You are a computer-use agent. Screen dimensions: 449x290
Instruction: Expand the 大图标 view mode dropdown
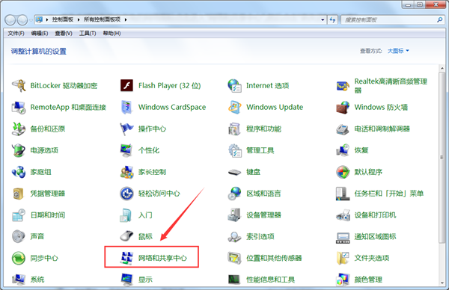click(398, 51)
